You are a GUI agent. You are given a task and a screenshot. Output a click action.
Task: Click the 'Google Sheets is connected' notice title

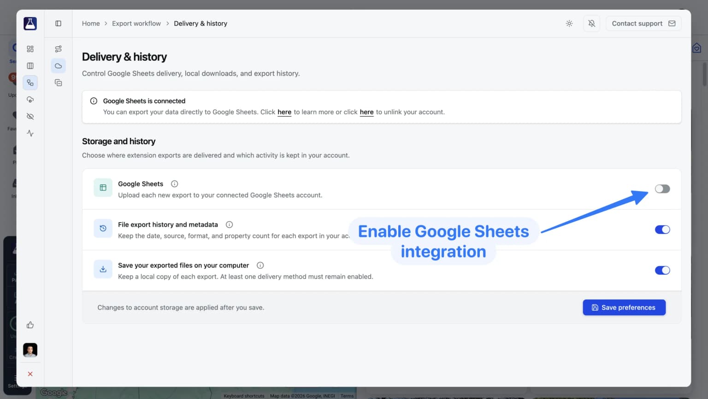tap(144, 101)
